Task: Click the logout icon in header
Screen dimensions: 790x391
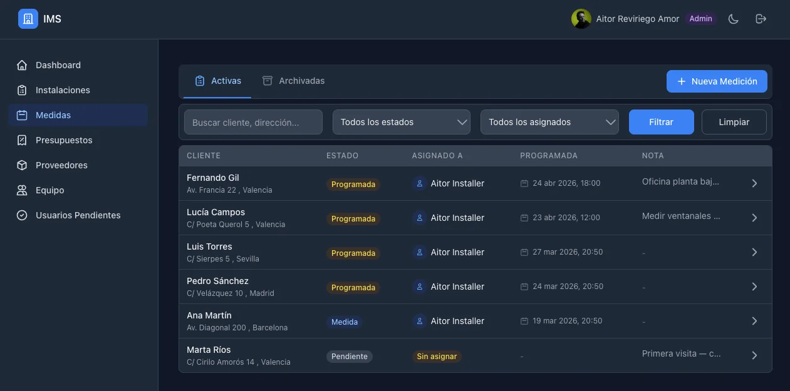Action: click(761, 19)
